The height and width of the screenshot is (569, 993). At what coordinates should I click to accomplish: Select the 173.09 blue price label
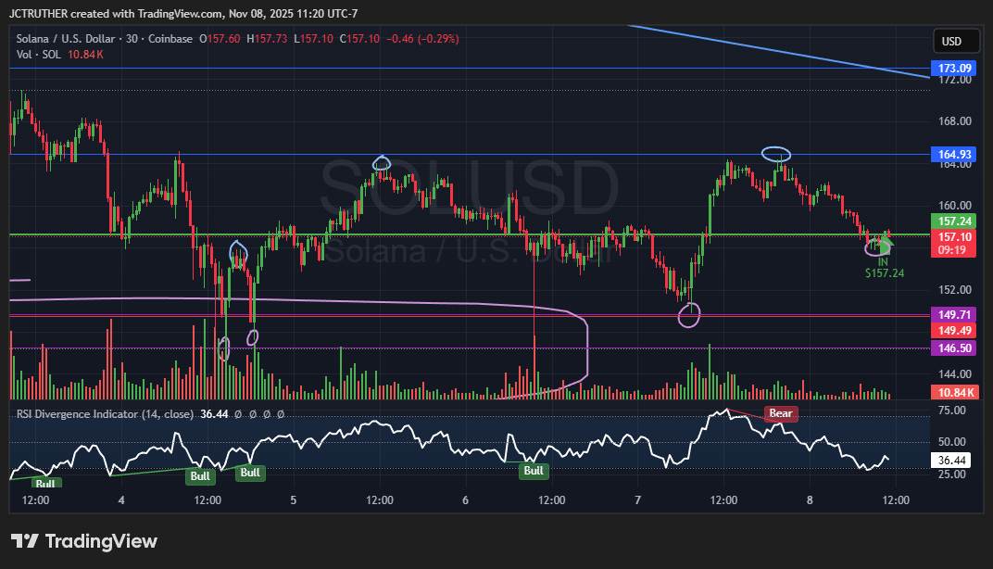pyautogui.click(x=954, y=68)
